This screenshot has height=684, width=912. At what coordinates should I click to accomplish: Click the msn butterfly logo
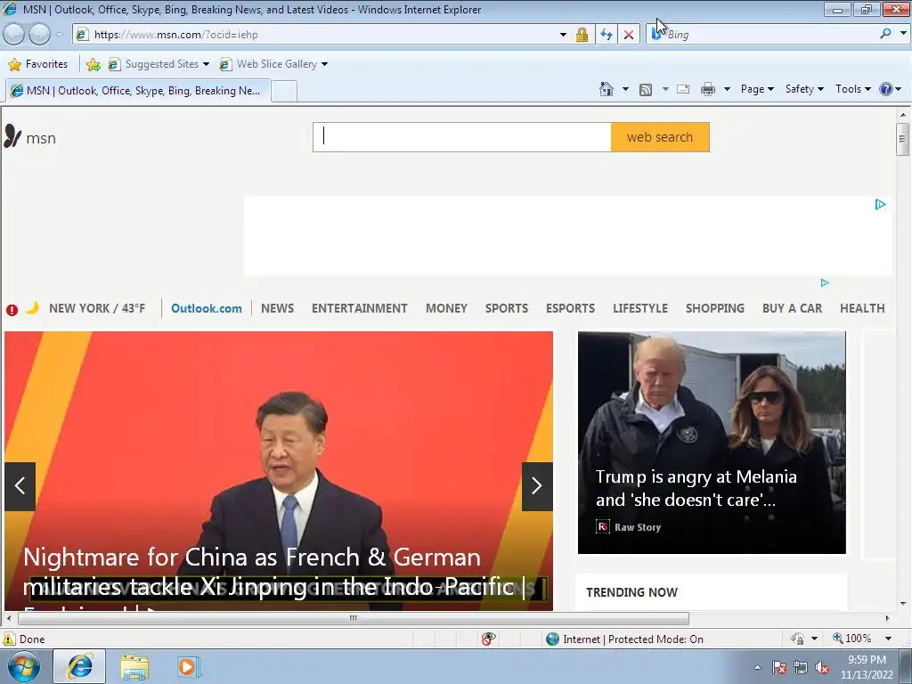point(12,136)
